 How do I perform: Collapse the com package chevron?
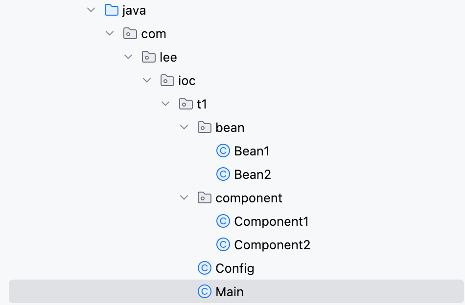[x=110, y=33]
